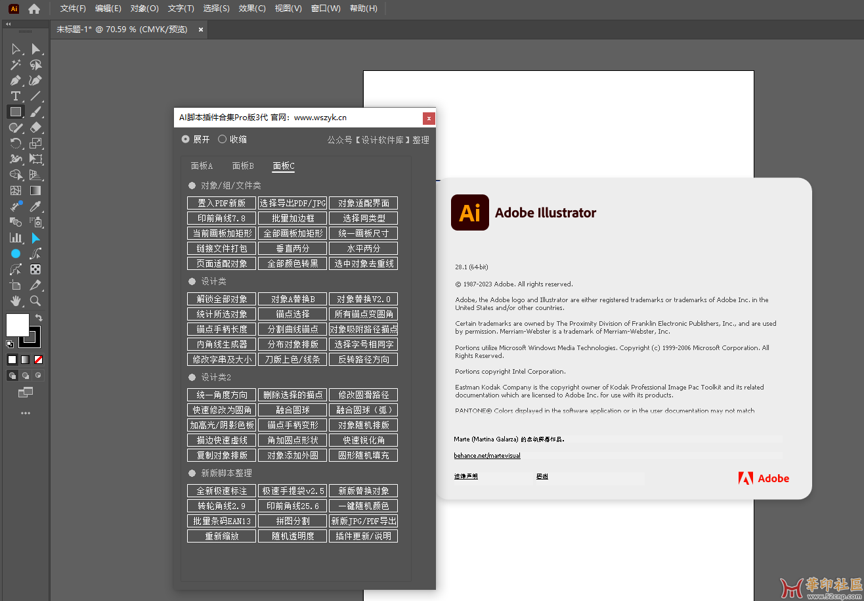864x601 pixels.
Task: Pick the Eyedropper tool
Action: click(35, 206)
